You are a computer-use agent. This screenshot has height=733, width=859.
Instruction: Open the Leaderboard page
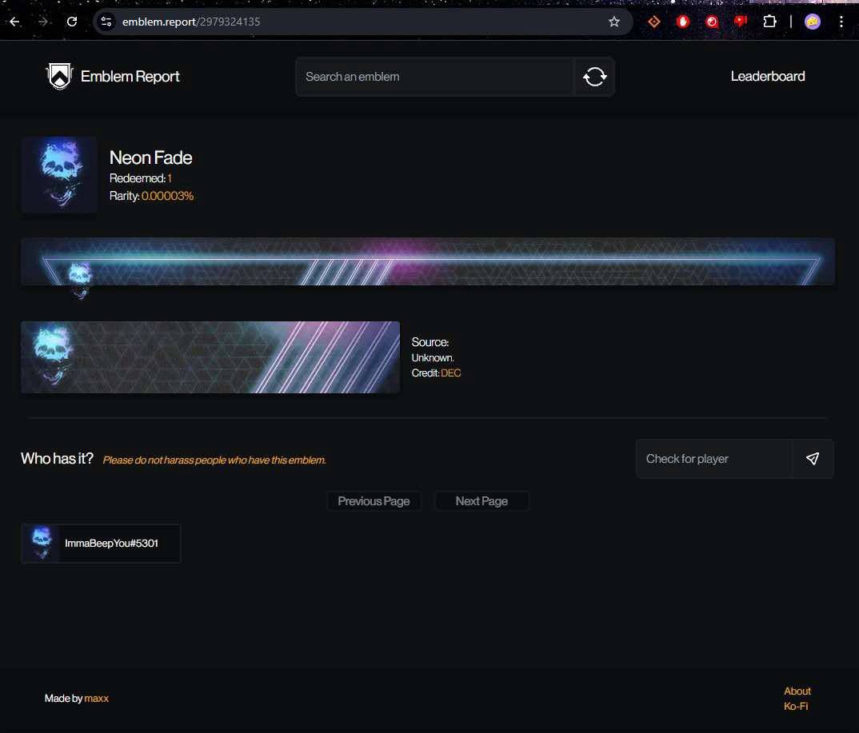click(x=768, y=76)
